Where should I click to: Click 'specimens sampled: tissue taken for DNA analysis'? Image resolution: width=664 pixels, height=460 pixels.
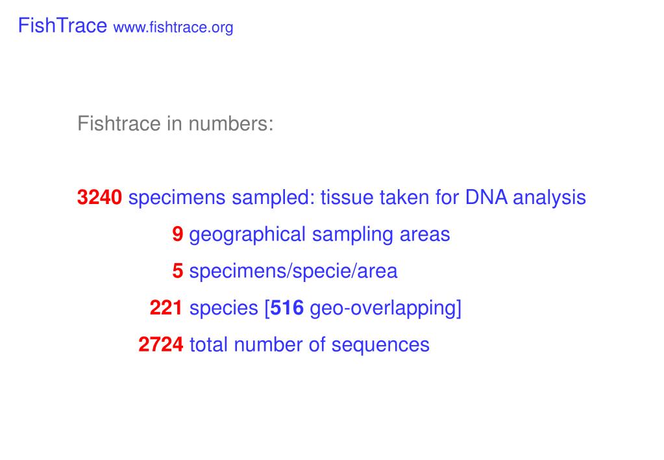357,198
